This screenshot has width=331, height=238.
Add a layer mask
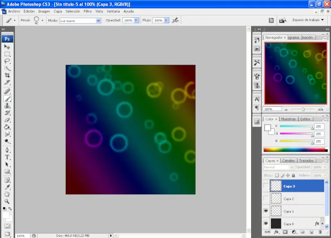[285, 232]
